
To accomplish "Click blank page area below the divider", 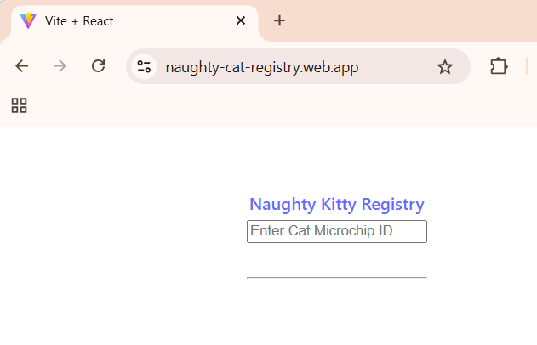I will (337, 311).
